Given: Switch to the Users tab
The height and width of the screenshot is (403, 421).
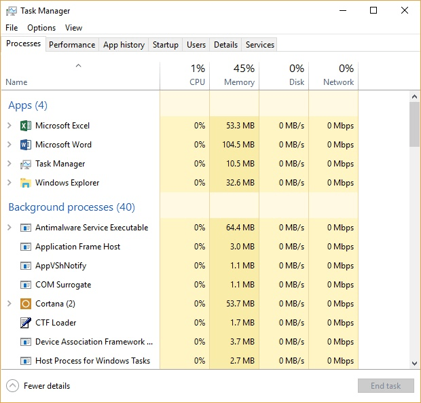Looking at the screenshot, I should pos(196,45).
